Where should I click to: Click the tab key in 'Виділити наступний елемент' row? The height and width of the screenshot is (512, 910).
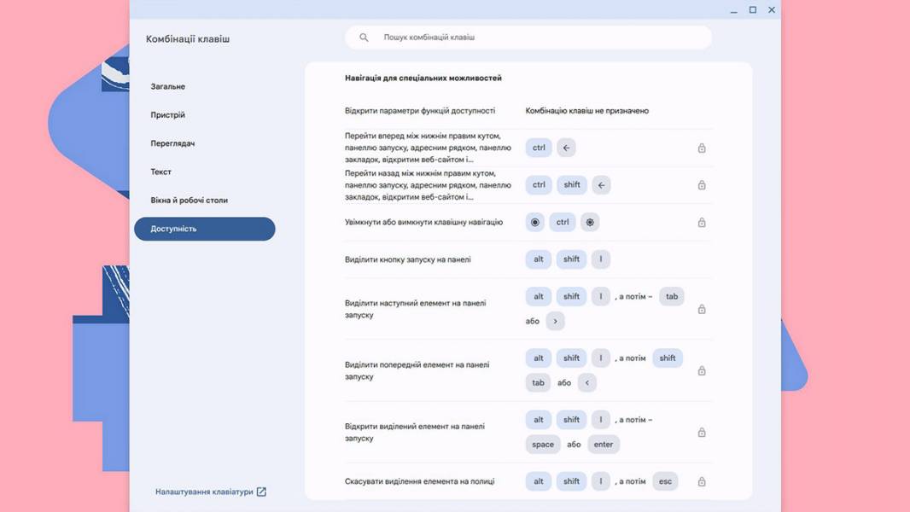click(672, 296)
